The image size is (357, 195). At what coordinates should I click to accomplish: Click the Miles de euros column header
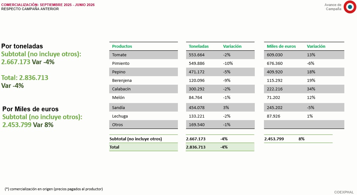(x=281, y=46)
